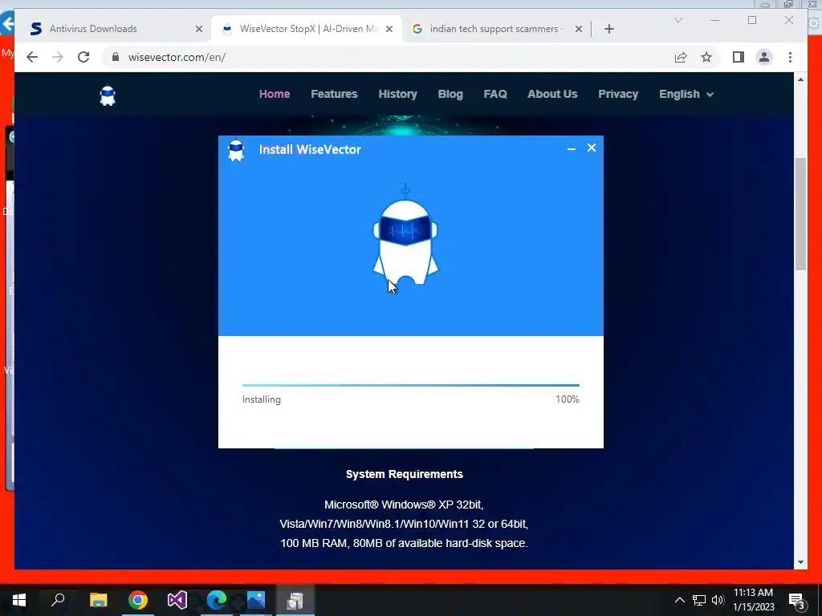Viewport: 822px width, 616px height.
Task: Open the Chrome profile icon
Action: (x=764, y=57)
